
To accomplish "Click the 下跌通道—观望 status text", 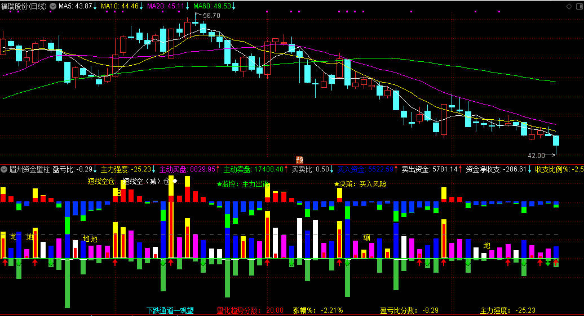I will click(170, 310).
